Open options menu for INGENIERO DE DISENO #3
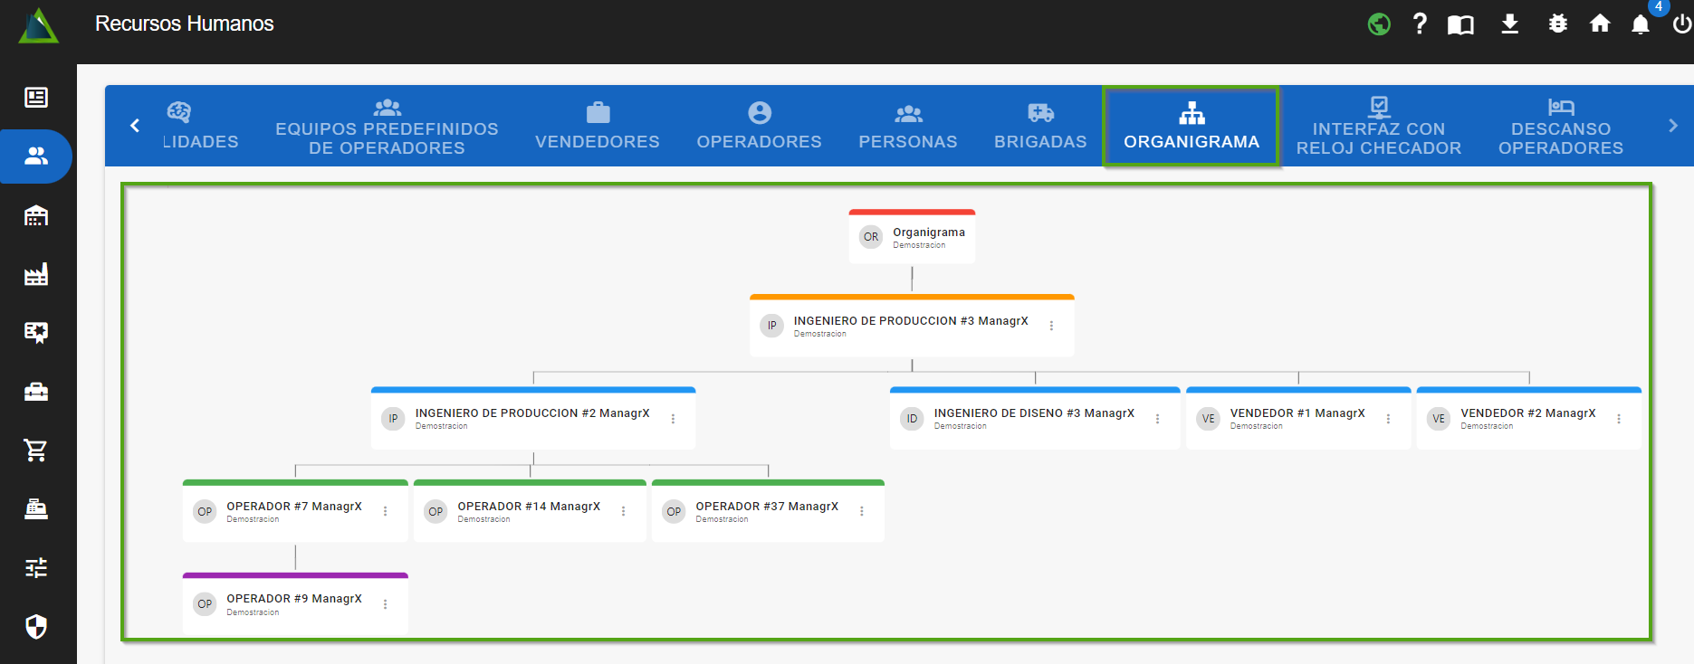The height and width of the screenshot is (664, 1694). pyautogui.click(x=1157, y=419)
